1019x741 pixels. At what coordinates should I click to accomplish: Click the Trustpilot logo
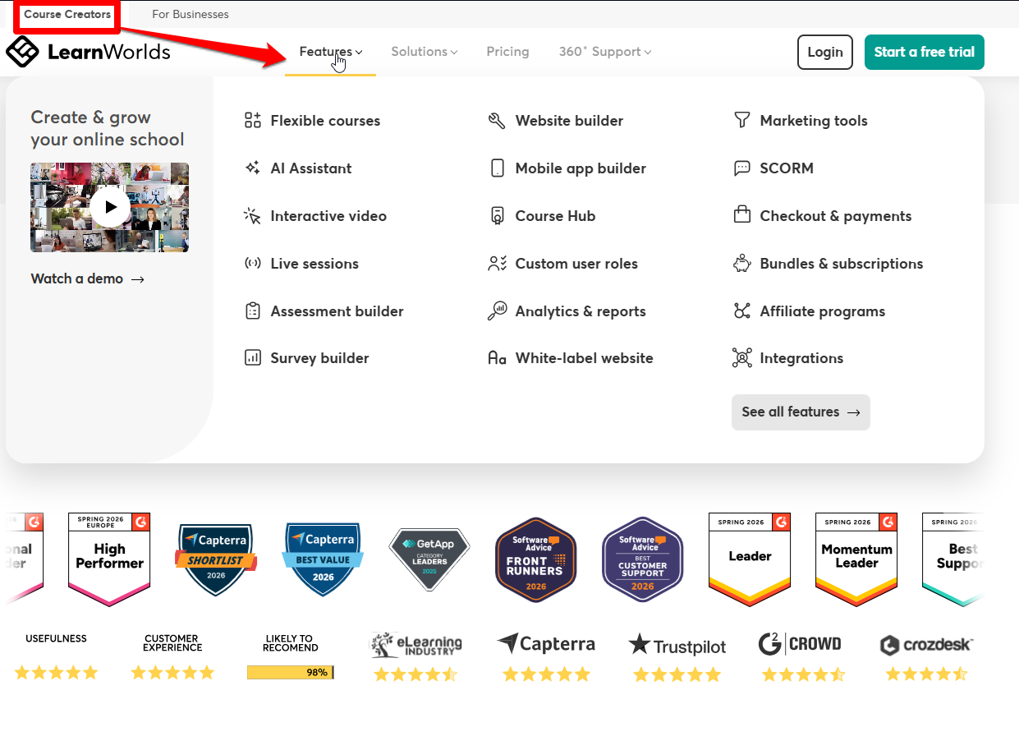(677, 646)
